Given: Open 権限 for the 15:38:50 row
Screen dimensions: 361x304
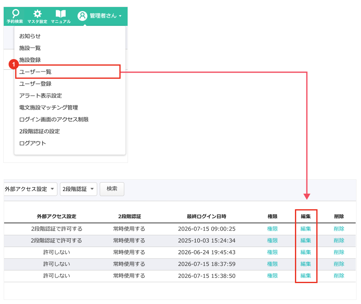Looking at the screenshot, I should coord(272,276).
